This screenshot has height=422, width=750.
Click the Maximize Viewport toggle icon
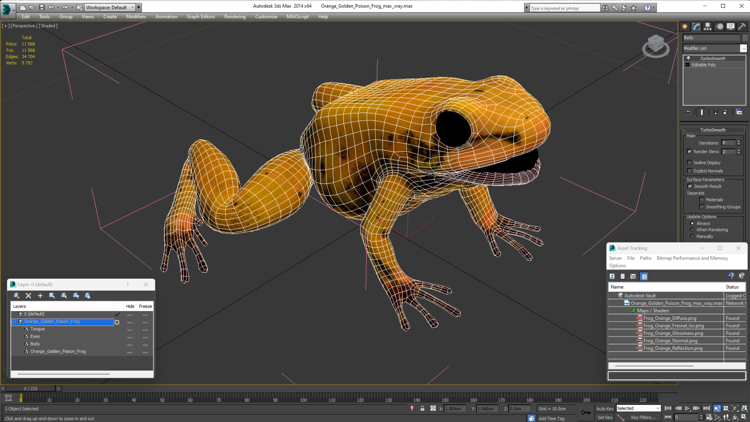point(744,417)
